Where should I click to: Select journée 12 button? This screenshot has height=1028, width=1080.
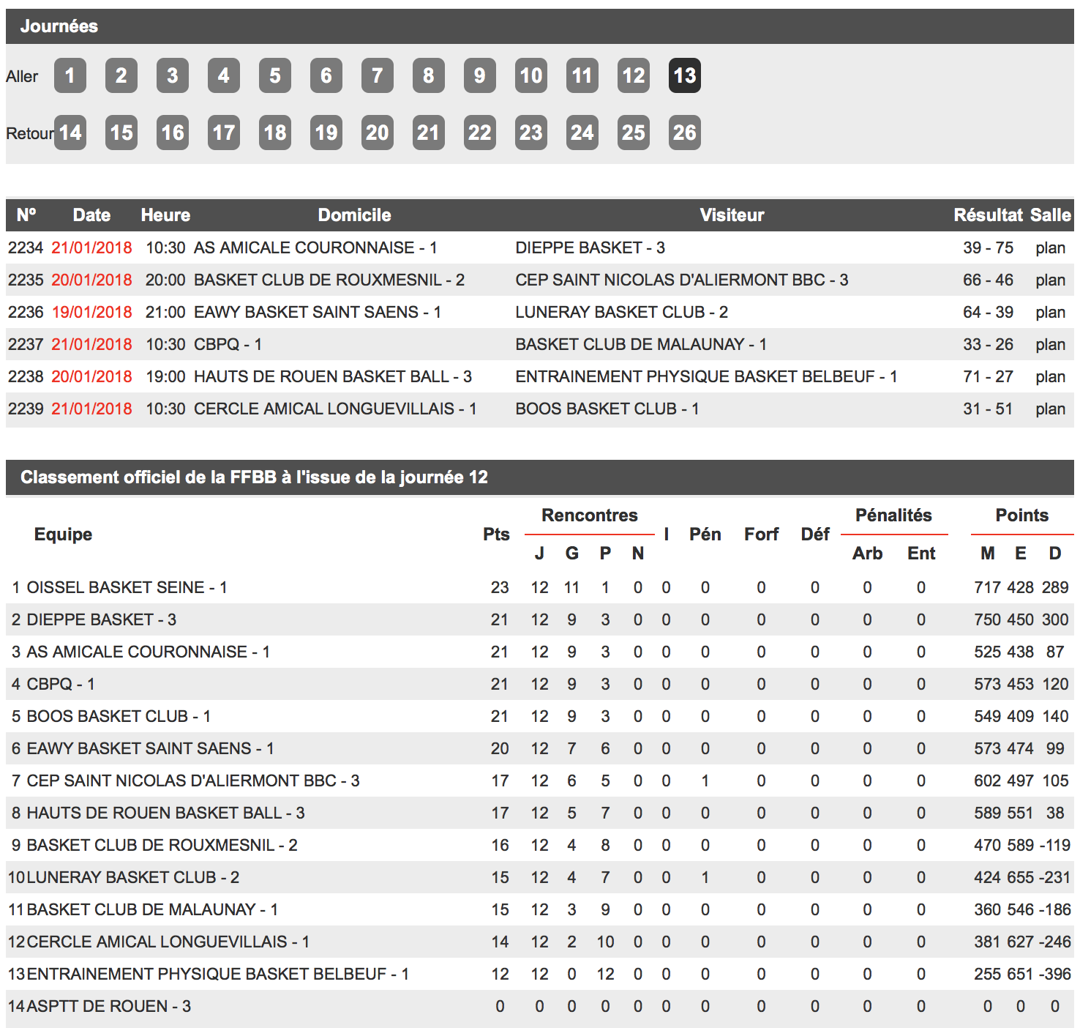(634, 75)
